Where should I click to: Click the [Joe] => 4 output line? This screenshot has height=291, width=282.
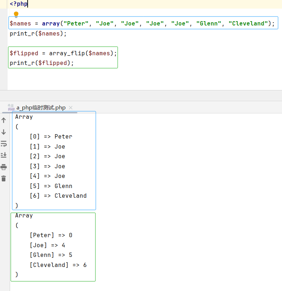click(x=47, y=245)
